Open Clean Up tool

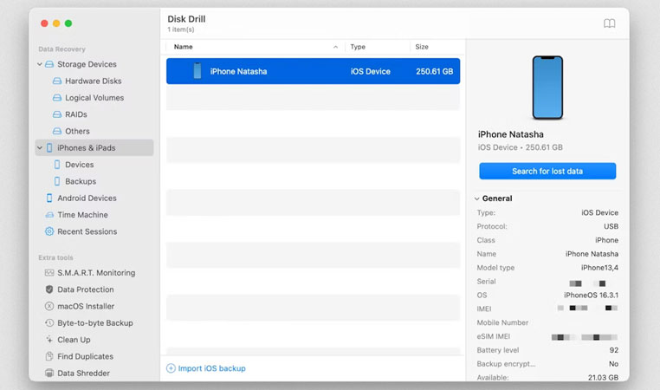(74, 340)
